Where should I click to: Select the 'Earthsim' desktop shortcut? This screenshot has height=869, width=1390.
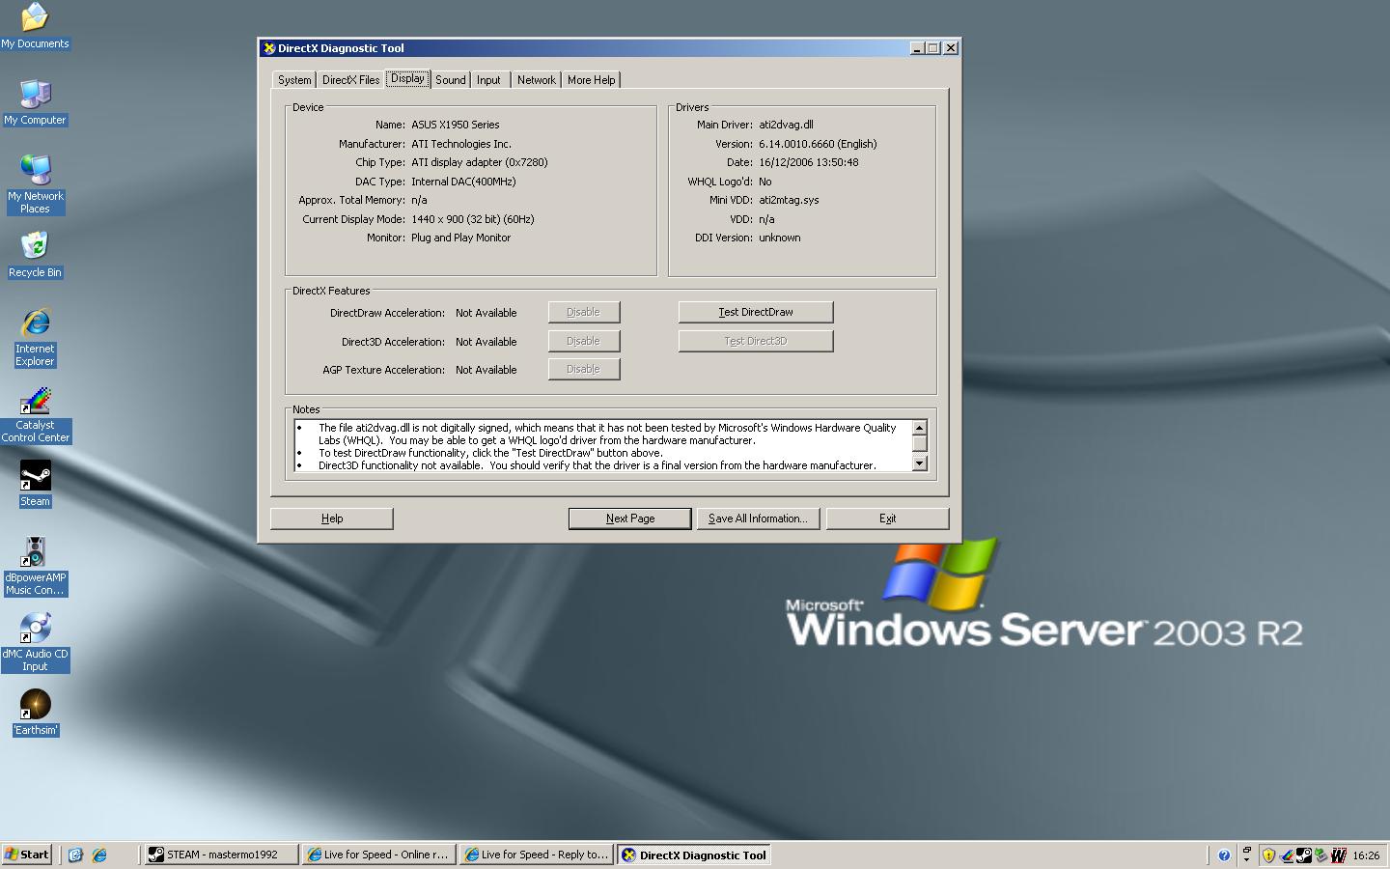point(35,714)
